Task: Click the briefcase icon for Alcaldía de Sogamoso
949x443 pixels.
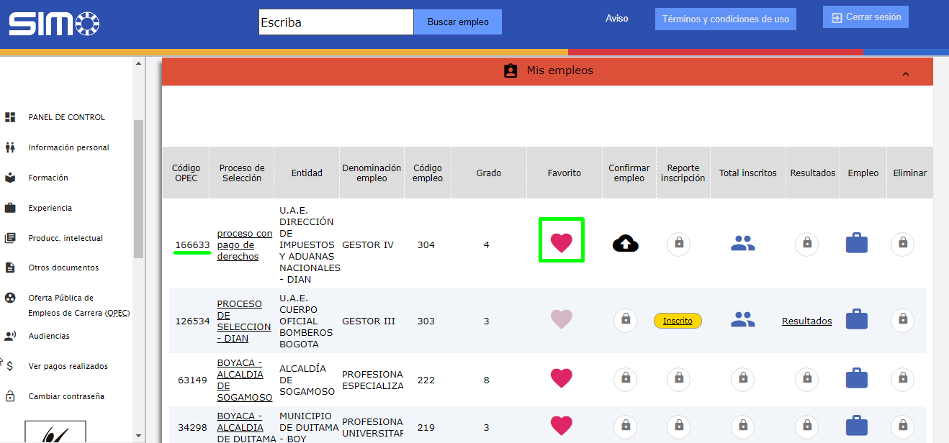Action: (x=856, y=378)
